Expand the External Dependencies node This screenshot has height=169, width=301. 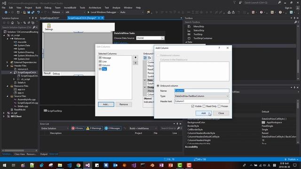8,62
